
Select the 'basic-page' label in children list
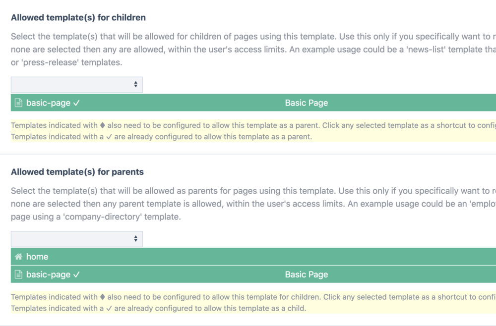[48, 103]
